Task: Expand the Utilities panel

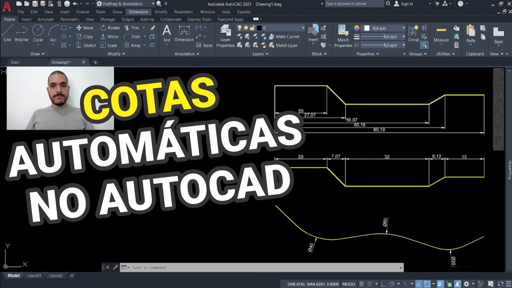Action: click(x=445, y=54)
